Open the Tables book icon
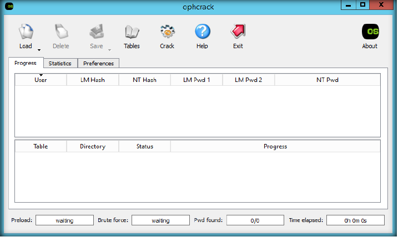The width and height of the screenshot is (398, 237). 132,32
